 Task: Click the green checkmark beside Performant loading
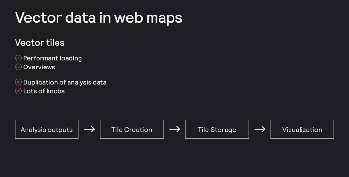point(18,58)
